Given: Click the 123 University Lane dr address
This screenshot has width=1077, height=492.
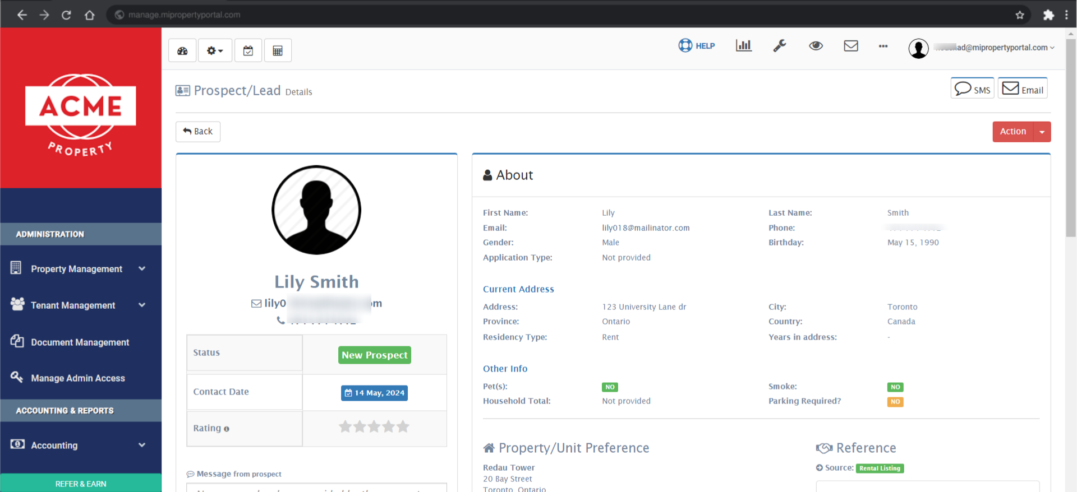Looking at the screenshot, I should pyautogui.click(x=644, y=307).
